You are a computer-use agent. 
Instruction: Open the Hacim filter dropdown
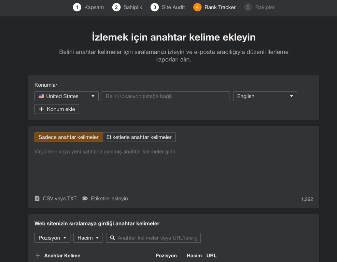[88, 237]
